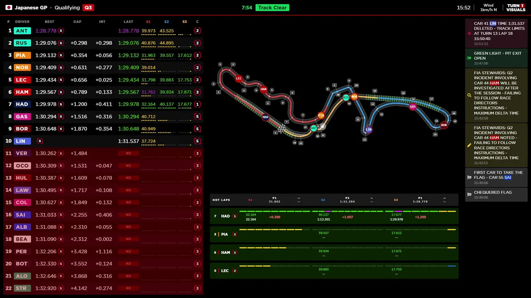Select the BOR marker on the track map
Viewport: 531px width, 298px height.
[444, 125]
